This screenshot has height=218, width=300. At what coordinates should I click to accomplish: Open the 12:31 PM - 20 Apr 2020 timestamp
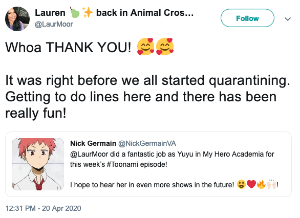(43, 208)
